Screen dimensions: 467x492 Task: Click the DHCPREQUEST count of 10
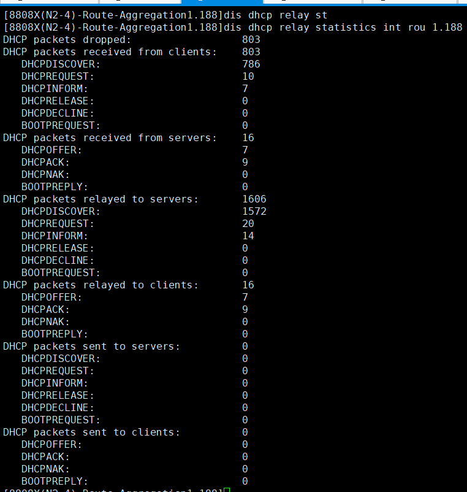pyautogui.click(x=248, y=76)
